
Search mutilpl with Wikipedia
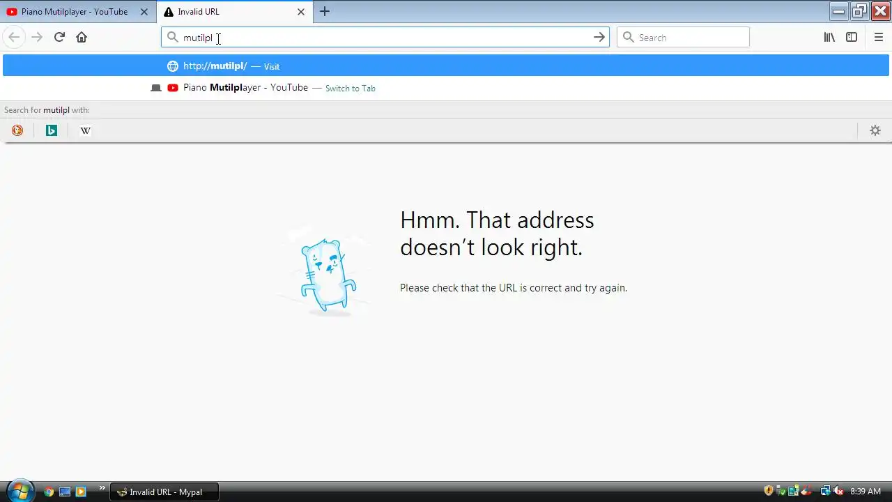coord(86,130)
